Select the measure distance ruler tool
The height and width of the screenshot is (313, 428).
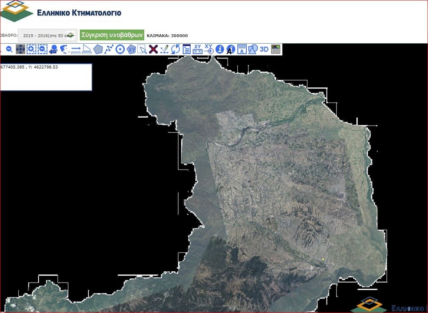(x=76, y=50)
